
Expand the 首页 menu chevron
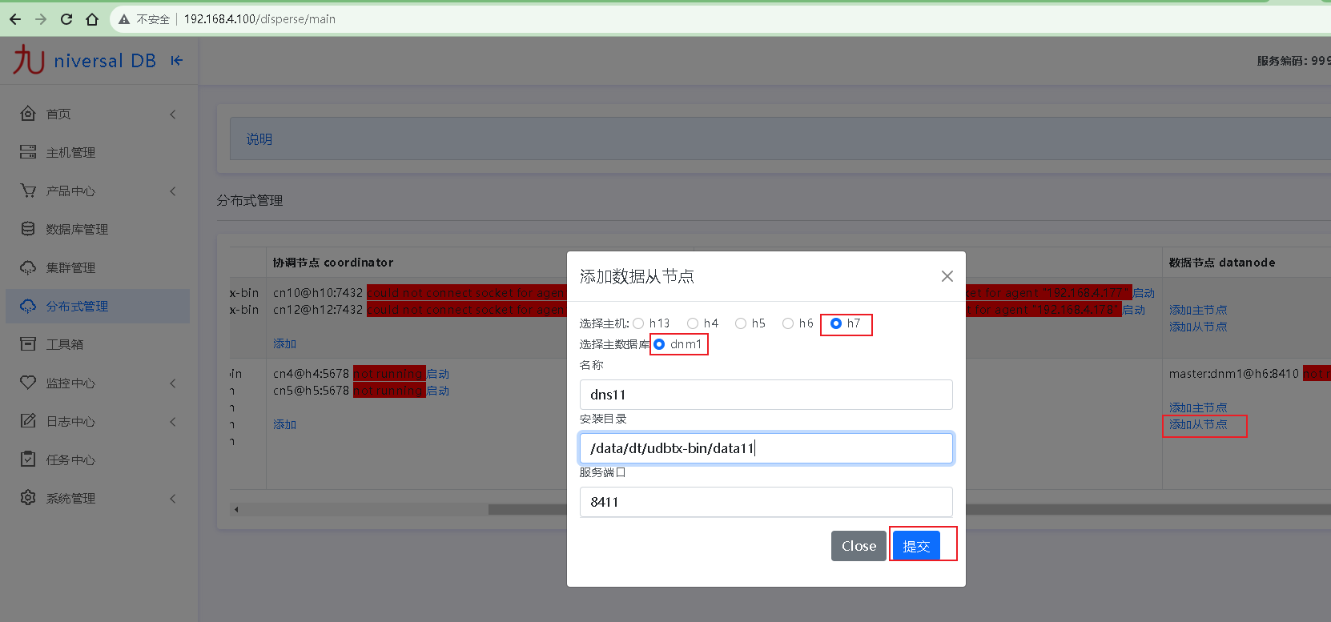[173, 114]
